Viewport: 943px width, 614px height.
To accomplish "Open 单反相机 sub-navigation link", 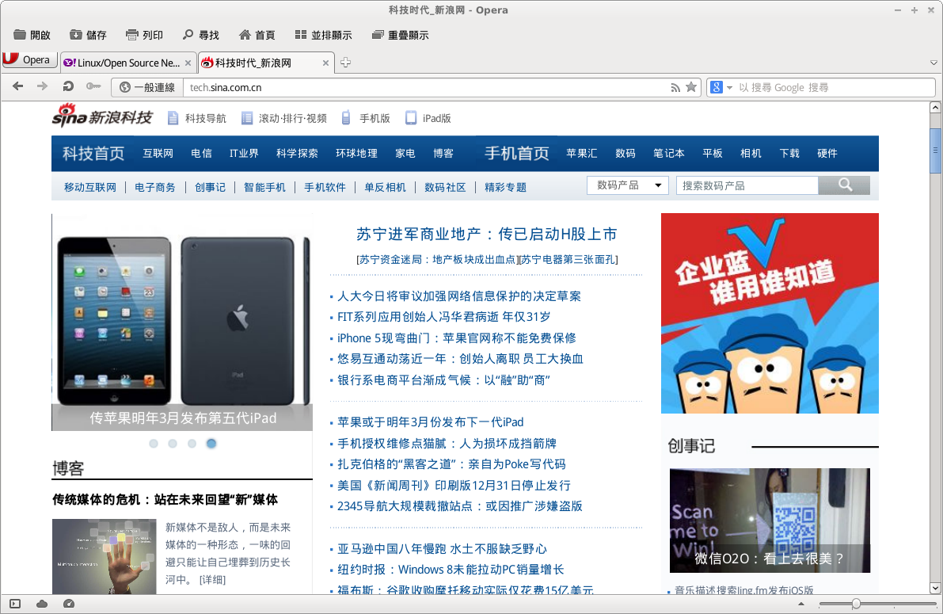I will pos(385,187).
